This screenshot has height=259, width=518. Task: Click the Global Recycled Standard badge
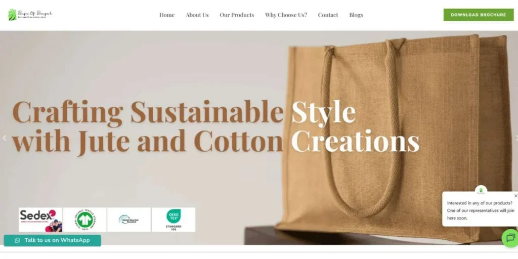point(129,220)
